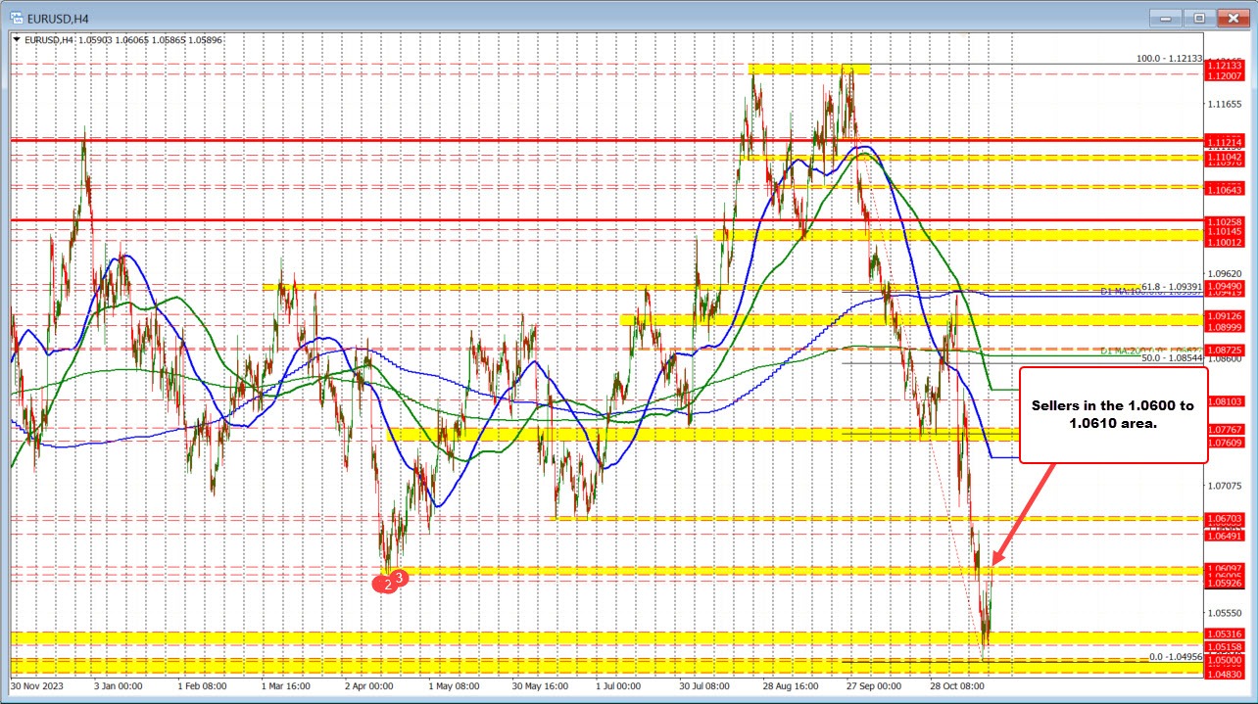1258x704 pixels.
Task: Select the 1.05926 price label
Action: (x=1225, y=585)
